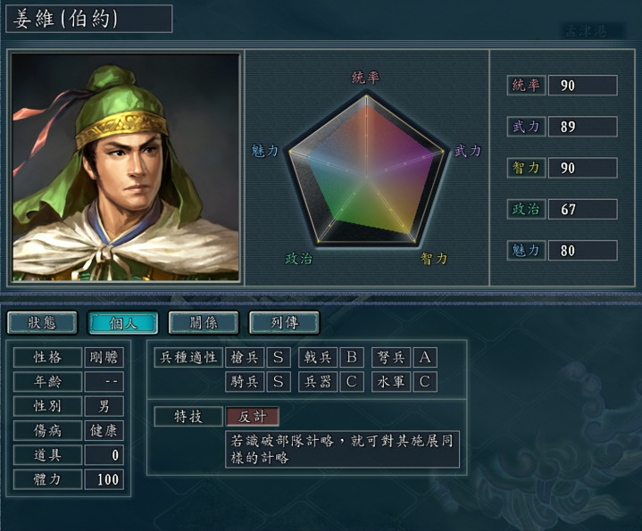Screen dimensions: 642x531
Task: Click the 體力 value field showing 100
Action: [104, 479]
